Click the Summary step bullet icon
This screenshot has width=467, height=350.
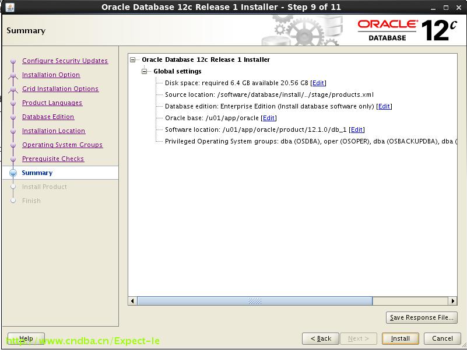13,173
